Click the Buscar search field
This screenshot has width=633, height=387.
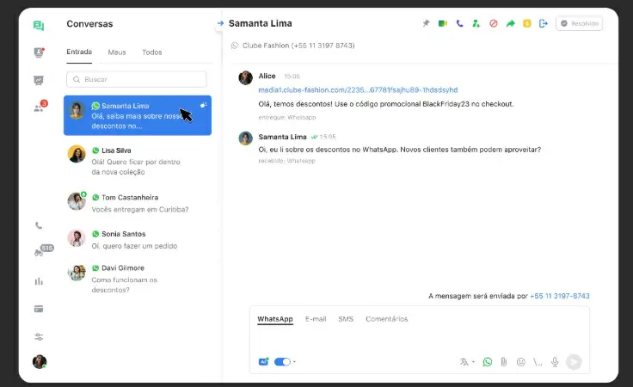137,79
